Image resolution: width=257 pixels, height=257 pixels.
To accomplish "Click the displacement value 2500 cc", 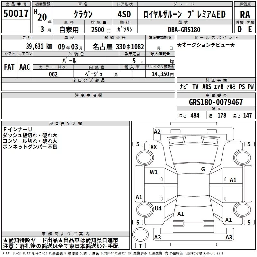I will click(x=101, y=30).
